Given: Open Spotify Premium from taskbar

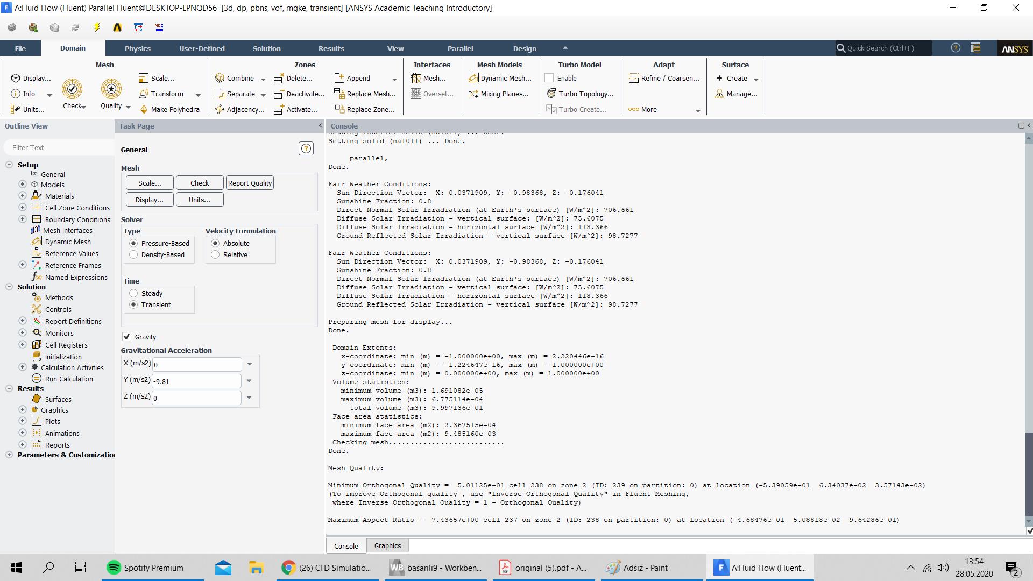Looking at the screenshot, I should pyautogui.click(x=145, y=568).
